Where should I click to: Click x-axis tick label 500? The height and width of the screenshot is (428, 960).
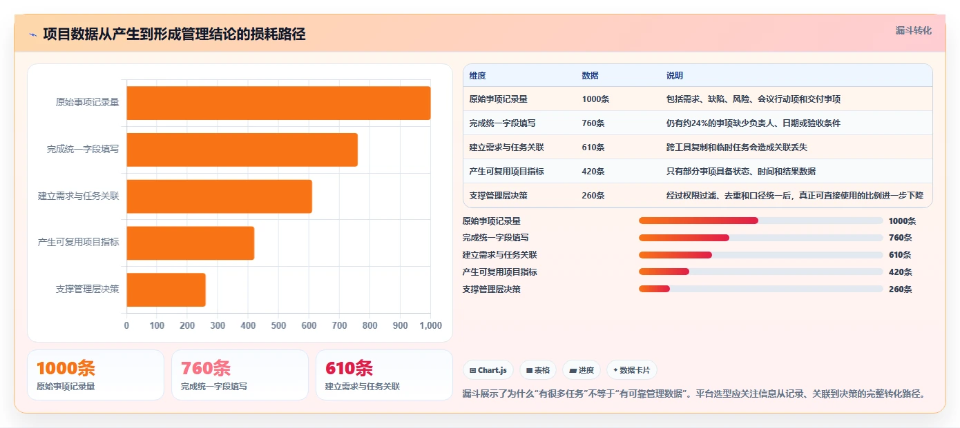click(x=278, y=325)
